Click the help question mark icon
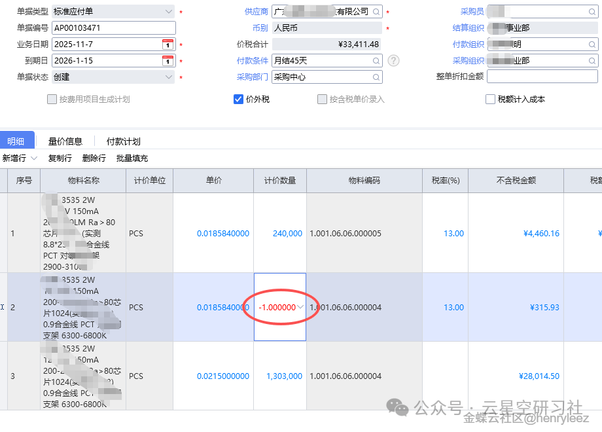 point(393,61)
